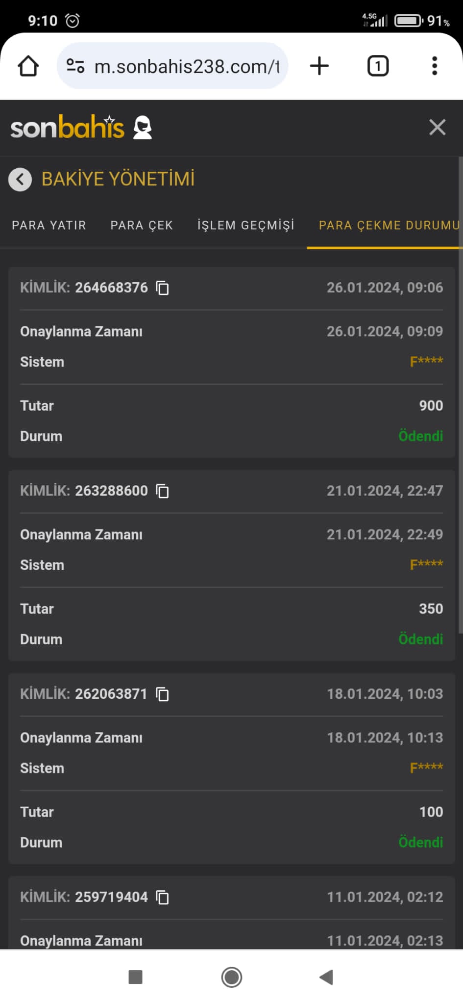This screenshot has height=1005, width=463.
Task: Open the site info icon in address bar
Action: [x=75, y=66]
